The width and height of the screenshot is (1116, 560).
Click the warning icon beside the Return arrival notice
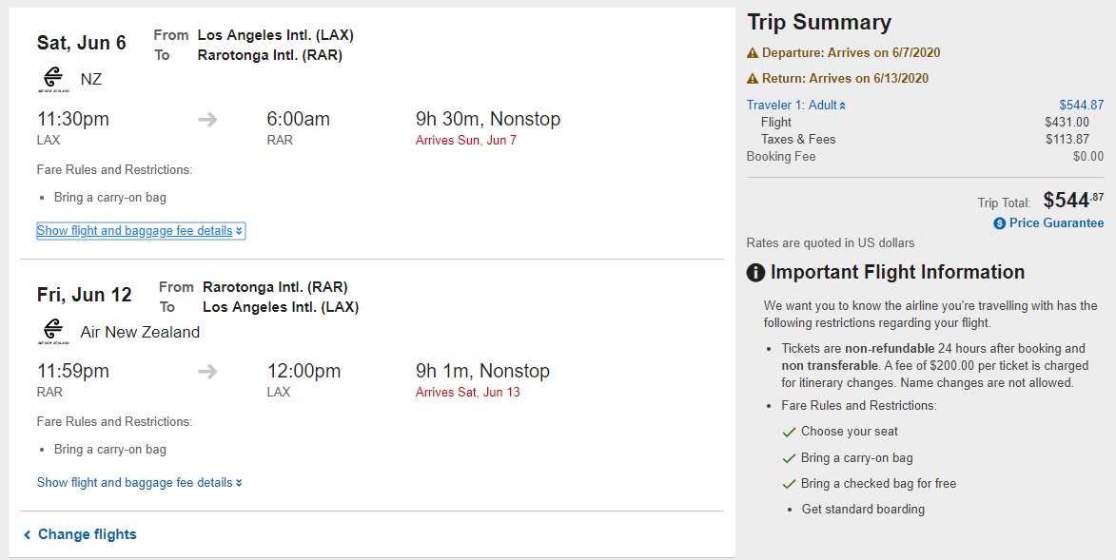pyautogui.click(x=753, y=79)
